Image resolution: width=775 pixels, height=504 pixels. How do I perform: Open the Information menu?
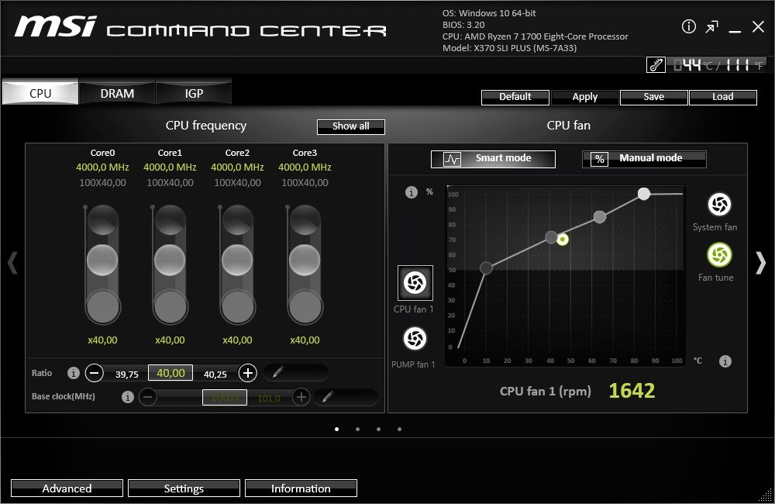coord(301,488)
